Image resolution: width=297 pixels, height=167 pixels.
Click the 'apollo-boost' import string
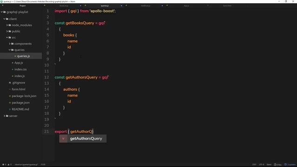[x=103, y=11]
